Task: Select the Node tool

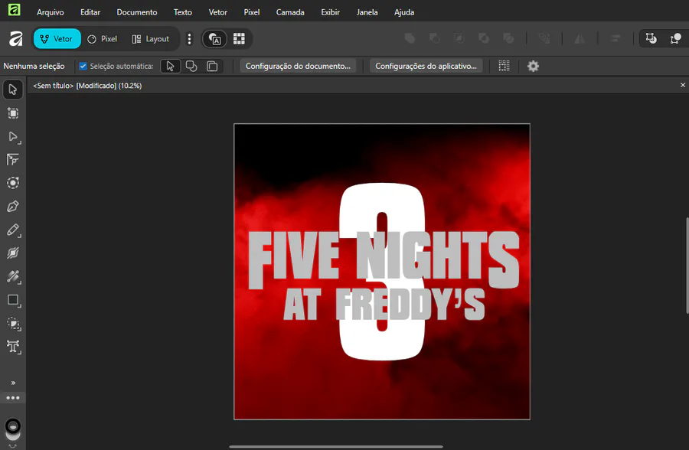Action: tap(13, 137)
